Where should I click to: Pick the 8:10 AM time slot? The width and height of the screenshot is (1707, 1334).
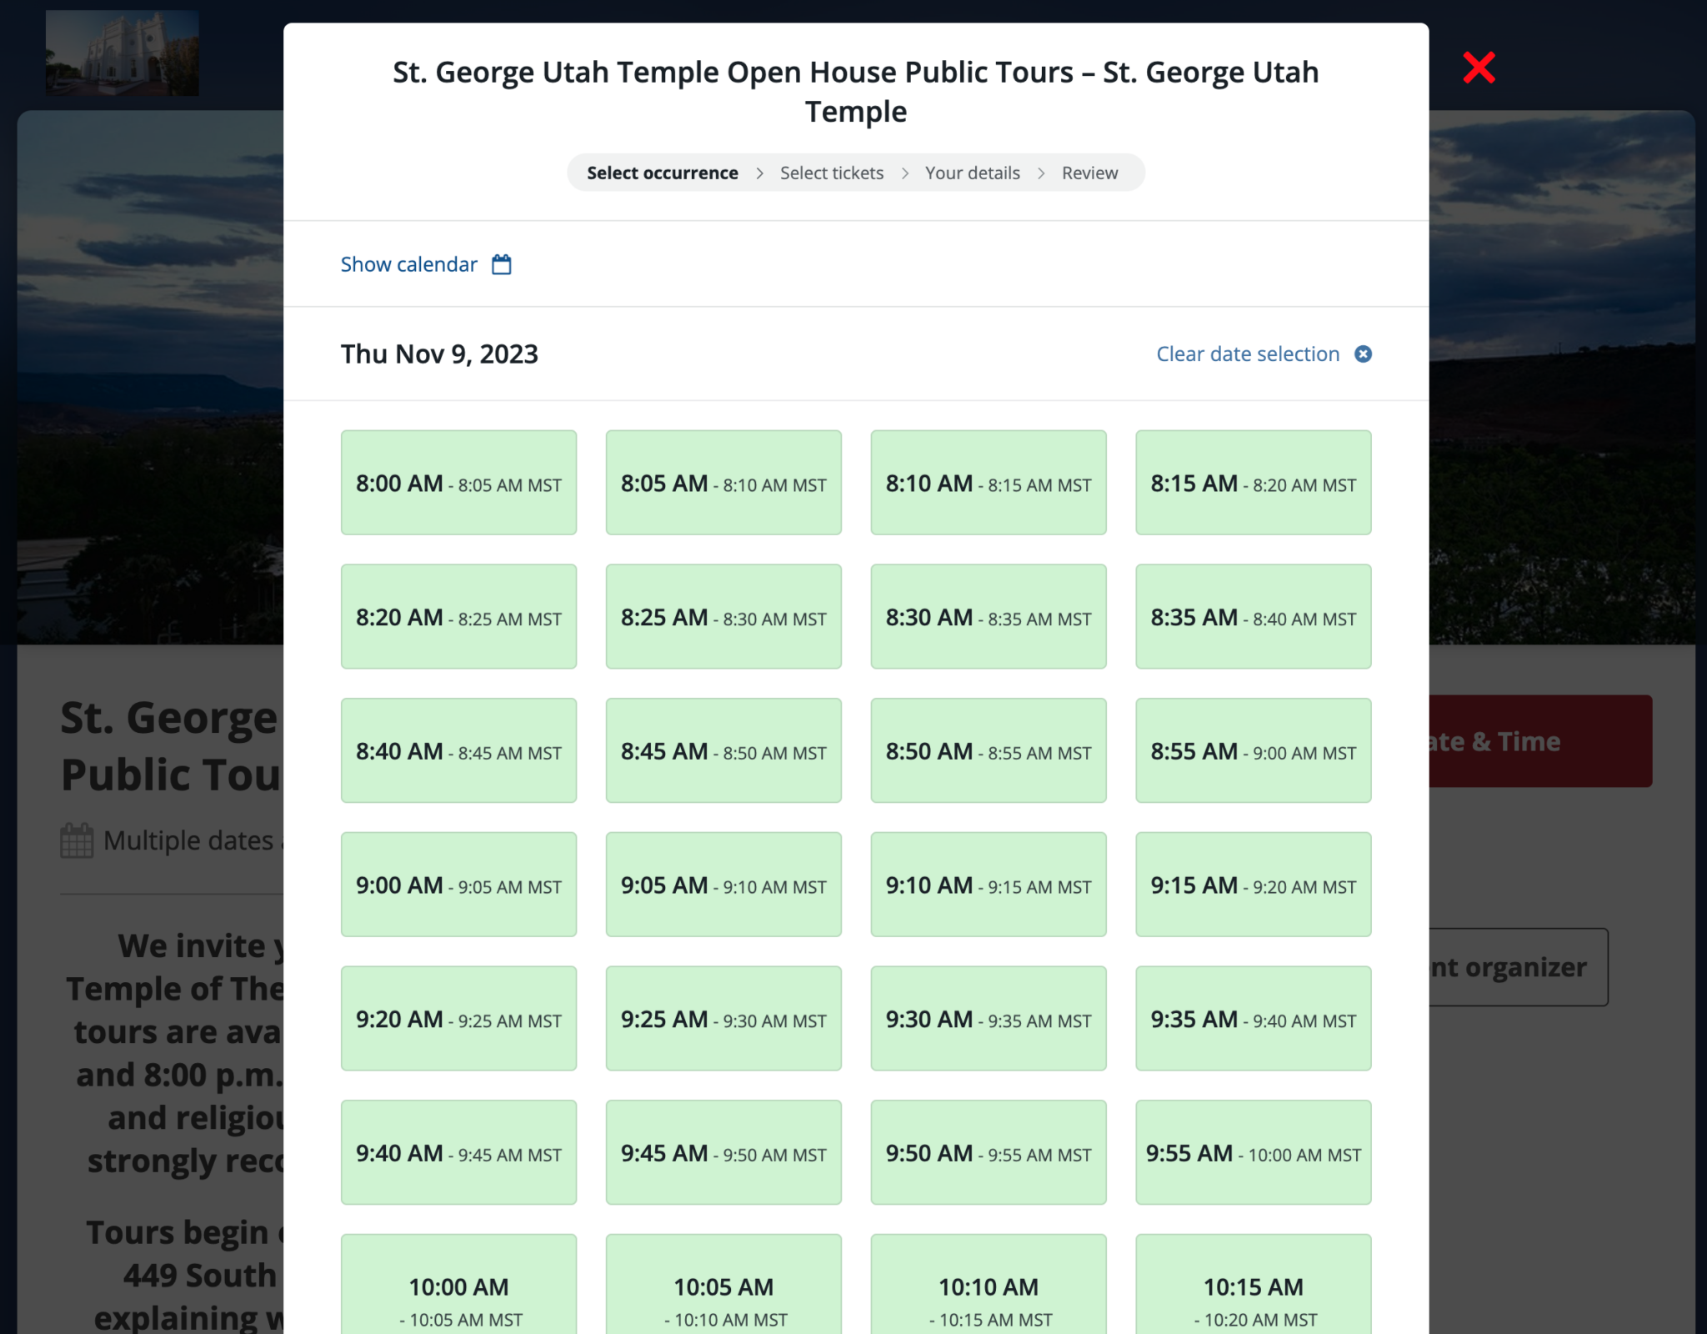click(989, 483)
